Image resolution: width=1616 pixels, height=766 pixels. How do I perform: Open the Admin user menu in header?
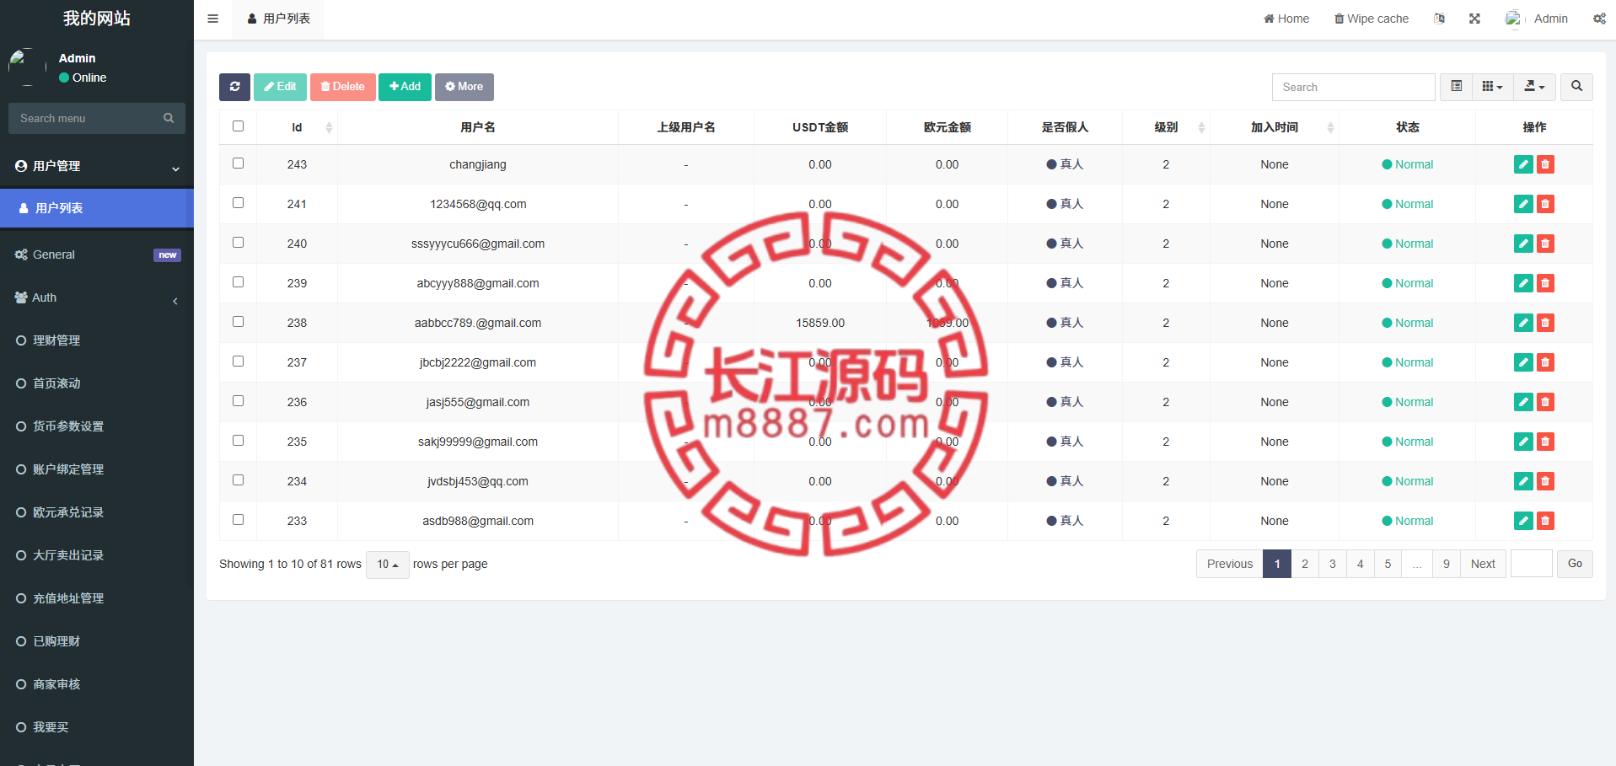click(1537, 19)
